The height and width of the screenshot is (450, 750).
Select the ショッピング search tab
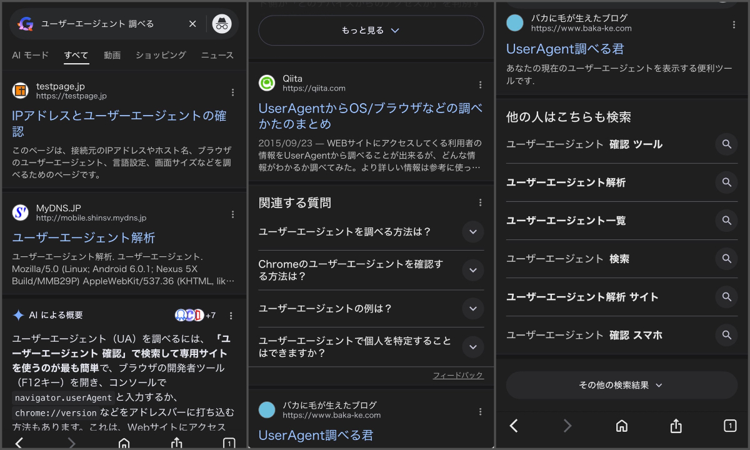(161, 55)
